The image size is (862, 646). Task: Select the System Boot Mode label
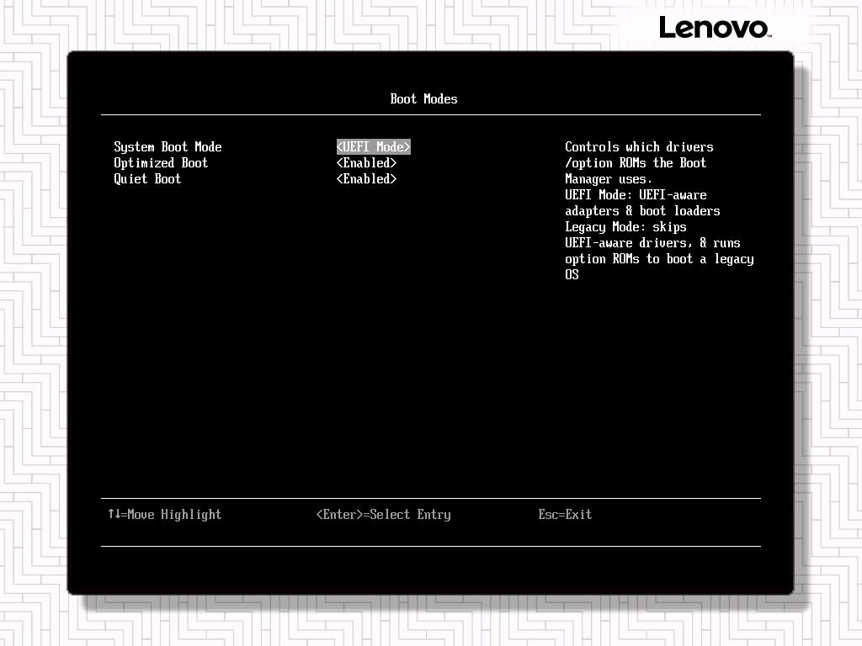click(168, 147)
